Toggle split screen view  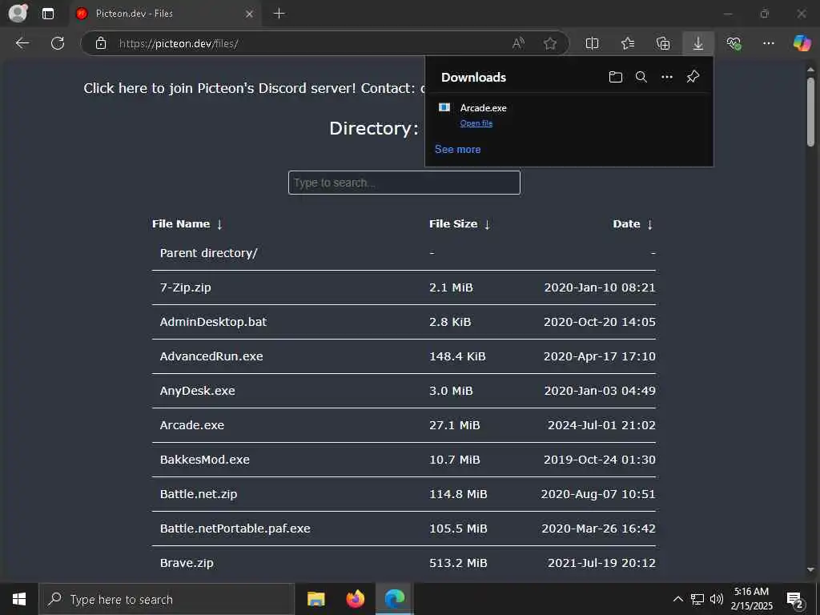click(592, 43)
